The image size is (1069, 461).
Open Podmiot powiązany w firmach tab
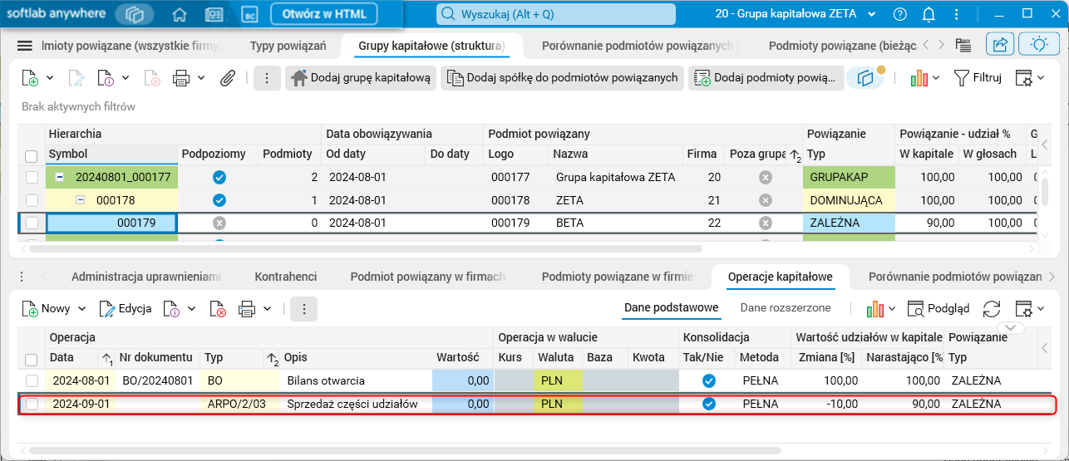point(429,277)
